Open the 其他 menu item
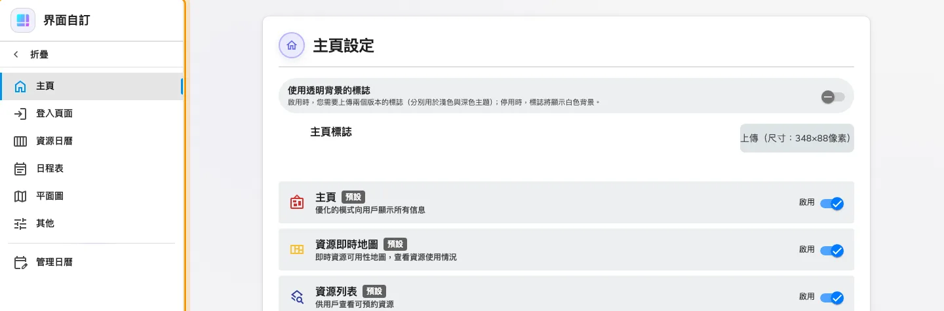The height and width of the screenshot is (311, 944). pos(92,224)
